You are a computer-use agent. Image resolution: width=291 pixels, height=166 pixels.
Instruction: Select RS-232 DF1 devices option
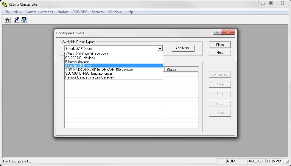point(114,58)
